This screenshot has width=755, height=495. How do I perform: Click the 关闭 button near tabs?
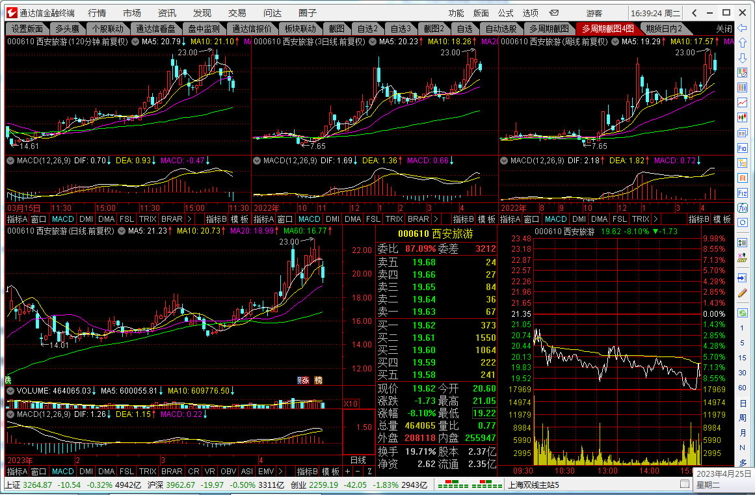724,29
